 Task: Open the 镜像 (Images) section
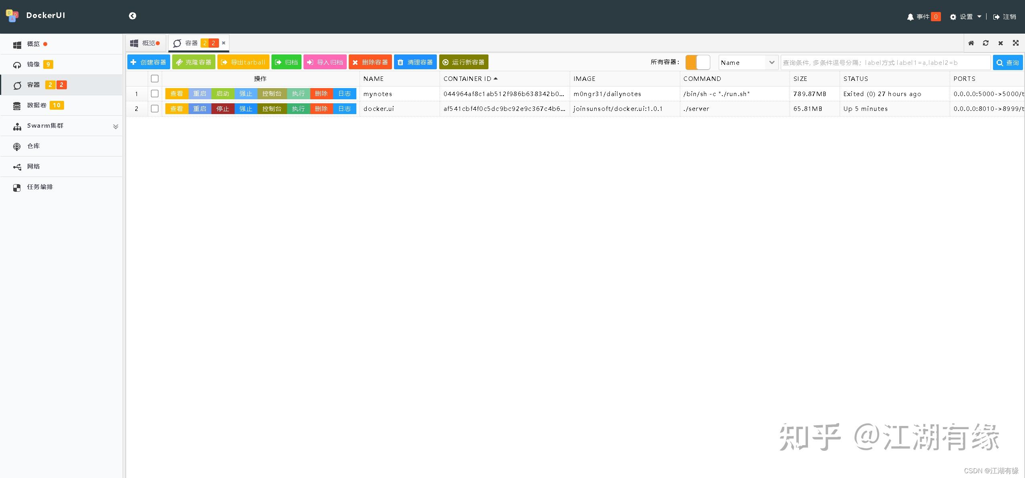(x=34, y=64)
